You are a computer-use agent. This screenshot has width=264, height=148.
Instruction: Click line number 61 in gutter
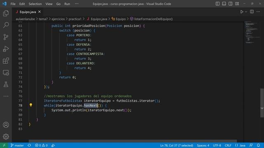click(20, 25)
